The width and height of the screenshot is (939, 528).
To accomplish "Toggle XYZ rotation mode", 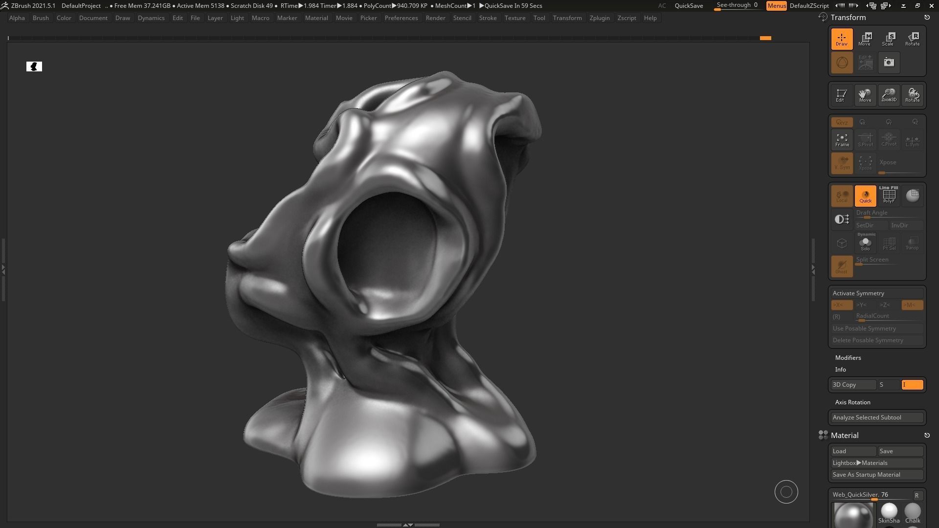I will tap(842, 122).
